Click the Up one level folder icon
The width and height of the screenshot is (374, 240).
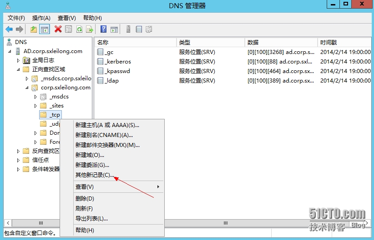pos(34,29)
